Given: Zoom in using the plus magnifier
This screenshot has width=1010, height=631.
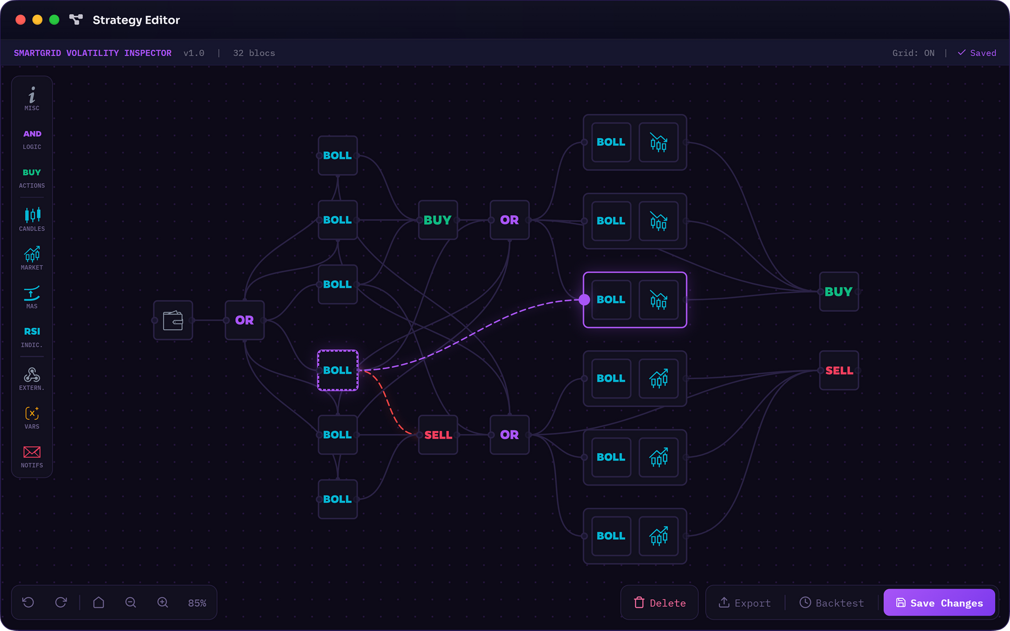Looking at the screenshot, I should point(163,602).
